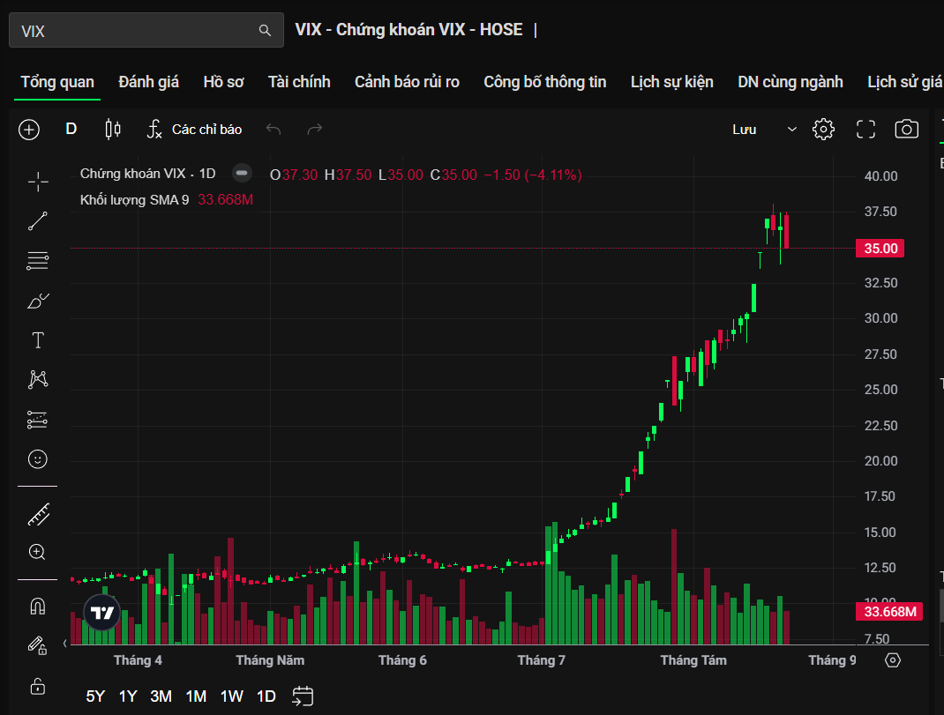Redo the chart action

pyautogui.click(x=315, y=129)
